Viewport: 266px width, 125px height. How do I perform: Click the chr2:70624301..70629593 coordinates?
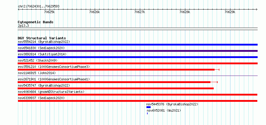pos(39,7)
